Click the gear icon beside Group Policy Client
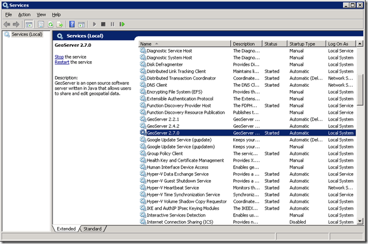This screenshot has width=368, height=244. [143, 153]
